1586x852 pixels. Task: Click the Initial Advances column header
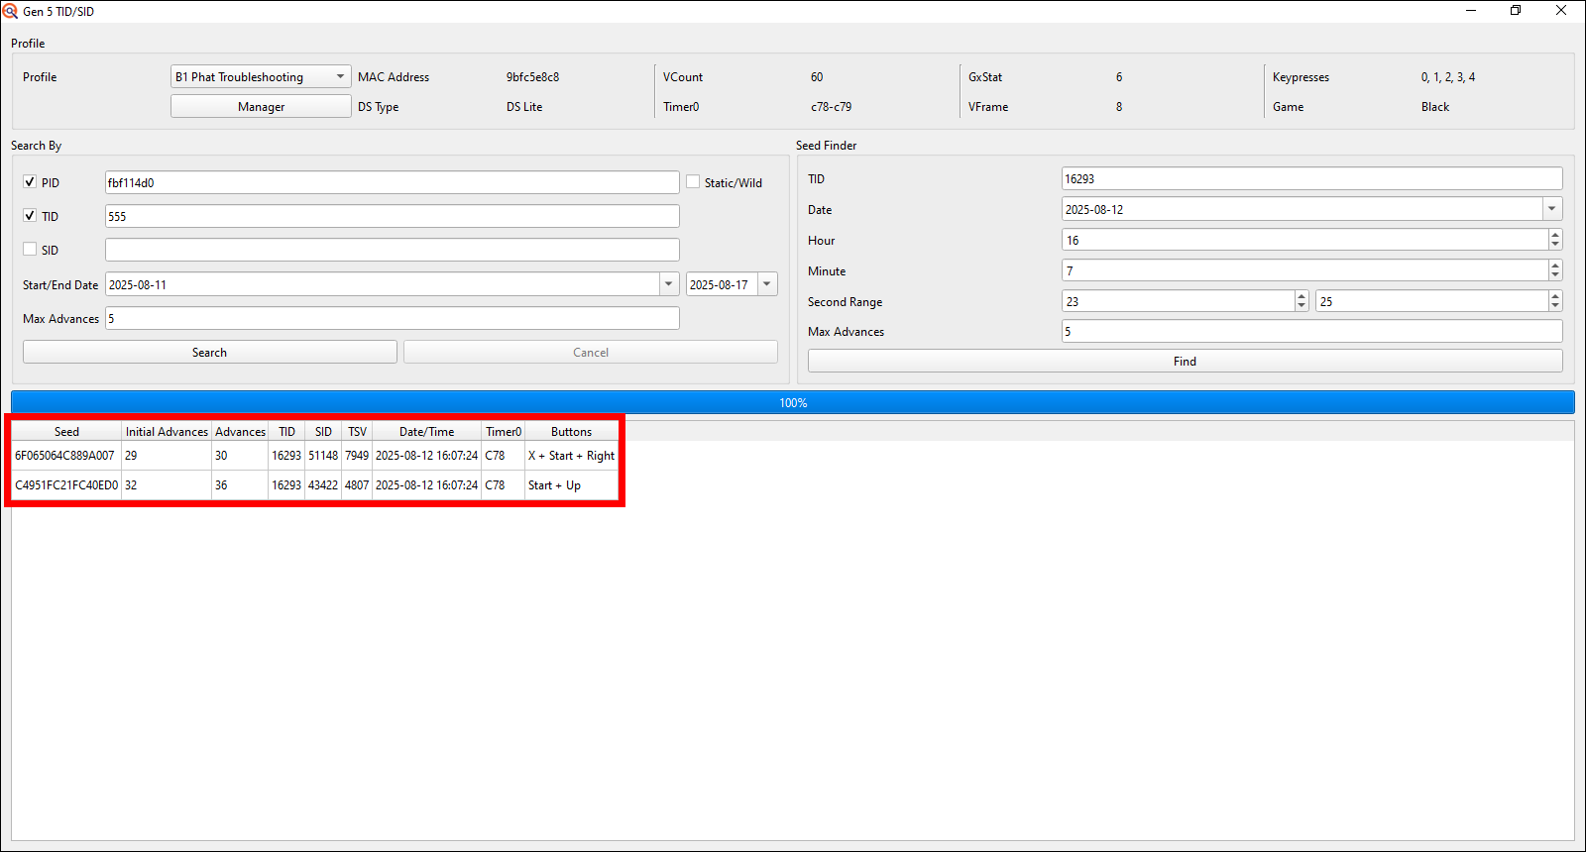167,432
